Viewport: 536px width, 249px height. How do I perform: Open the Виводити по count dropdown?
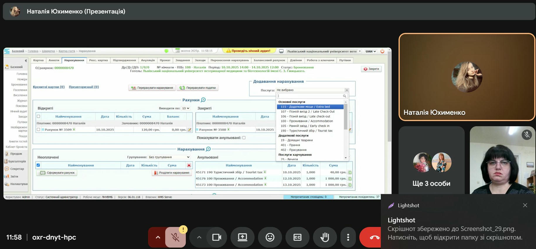[x=186, y=108]
